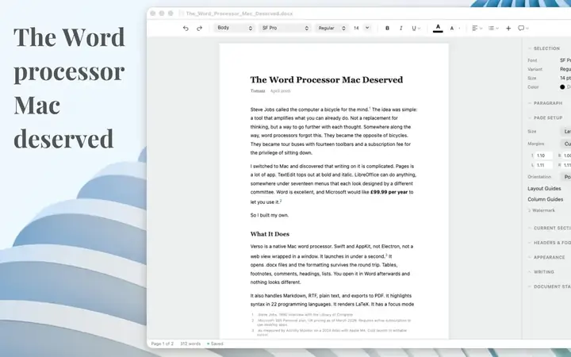Expand the HEADERS & FOOTERS panel
This screenshot has width=571, height=357.
[x=549, y=243]
